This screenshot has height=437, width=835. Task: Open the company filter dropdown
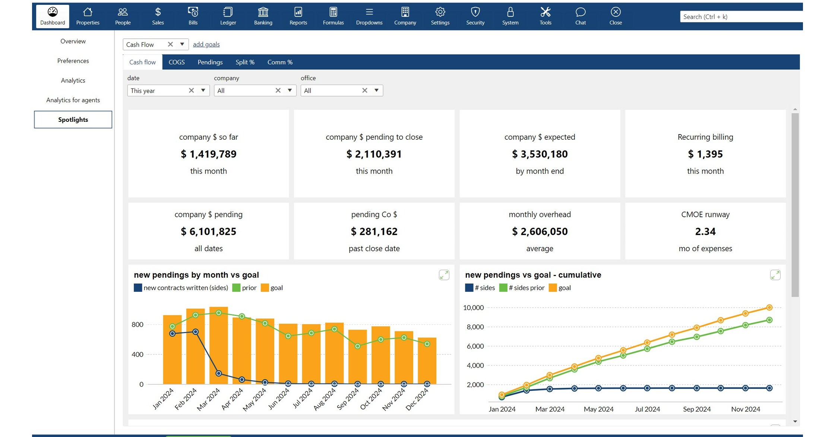(x=290, y=90)
